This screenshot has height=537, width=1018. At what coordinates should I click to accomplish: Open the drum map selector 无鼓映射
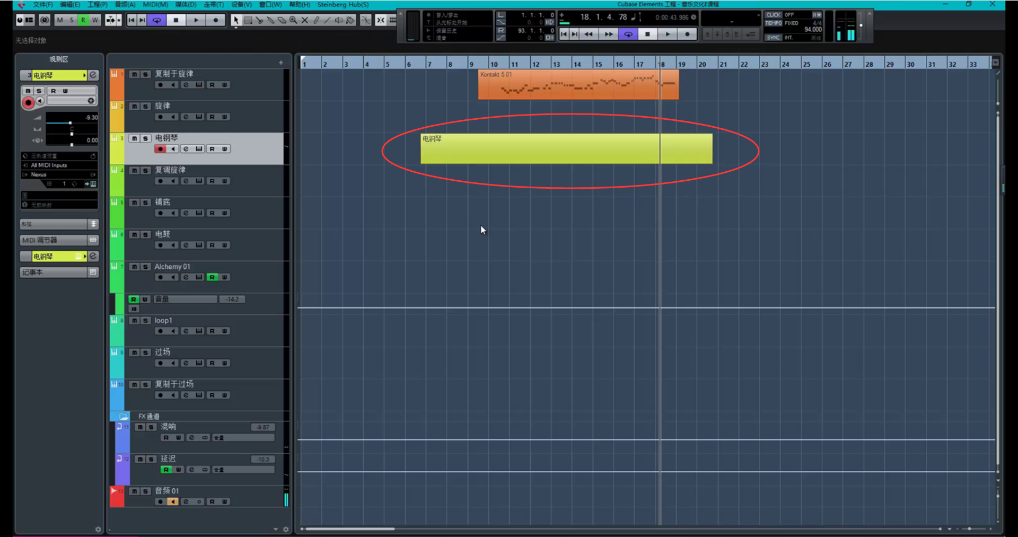pos(59,205)
